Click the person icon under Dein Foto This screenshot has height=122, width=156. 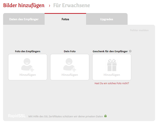[70, 65]
